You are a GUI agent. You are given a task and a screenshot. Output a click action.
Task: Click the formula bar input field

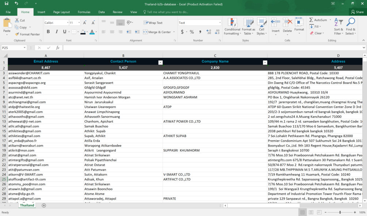click(x=213, y=48)
